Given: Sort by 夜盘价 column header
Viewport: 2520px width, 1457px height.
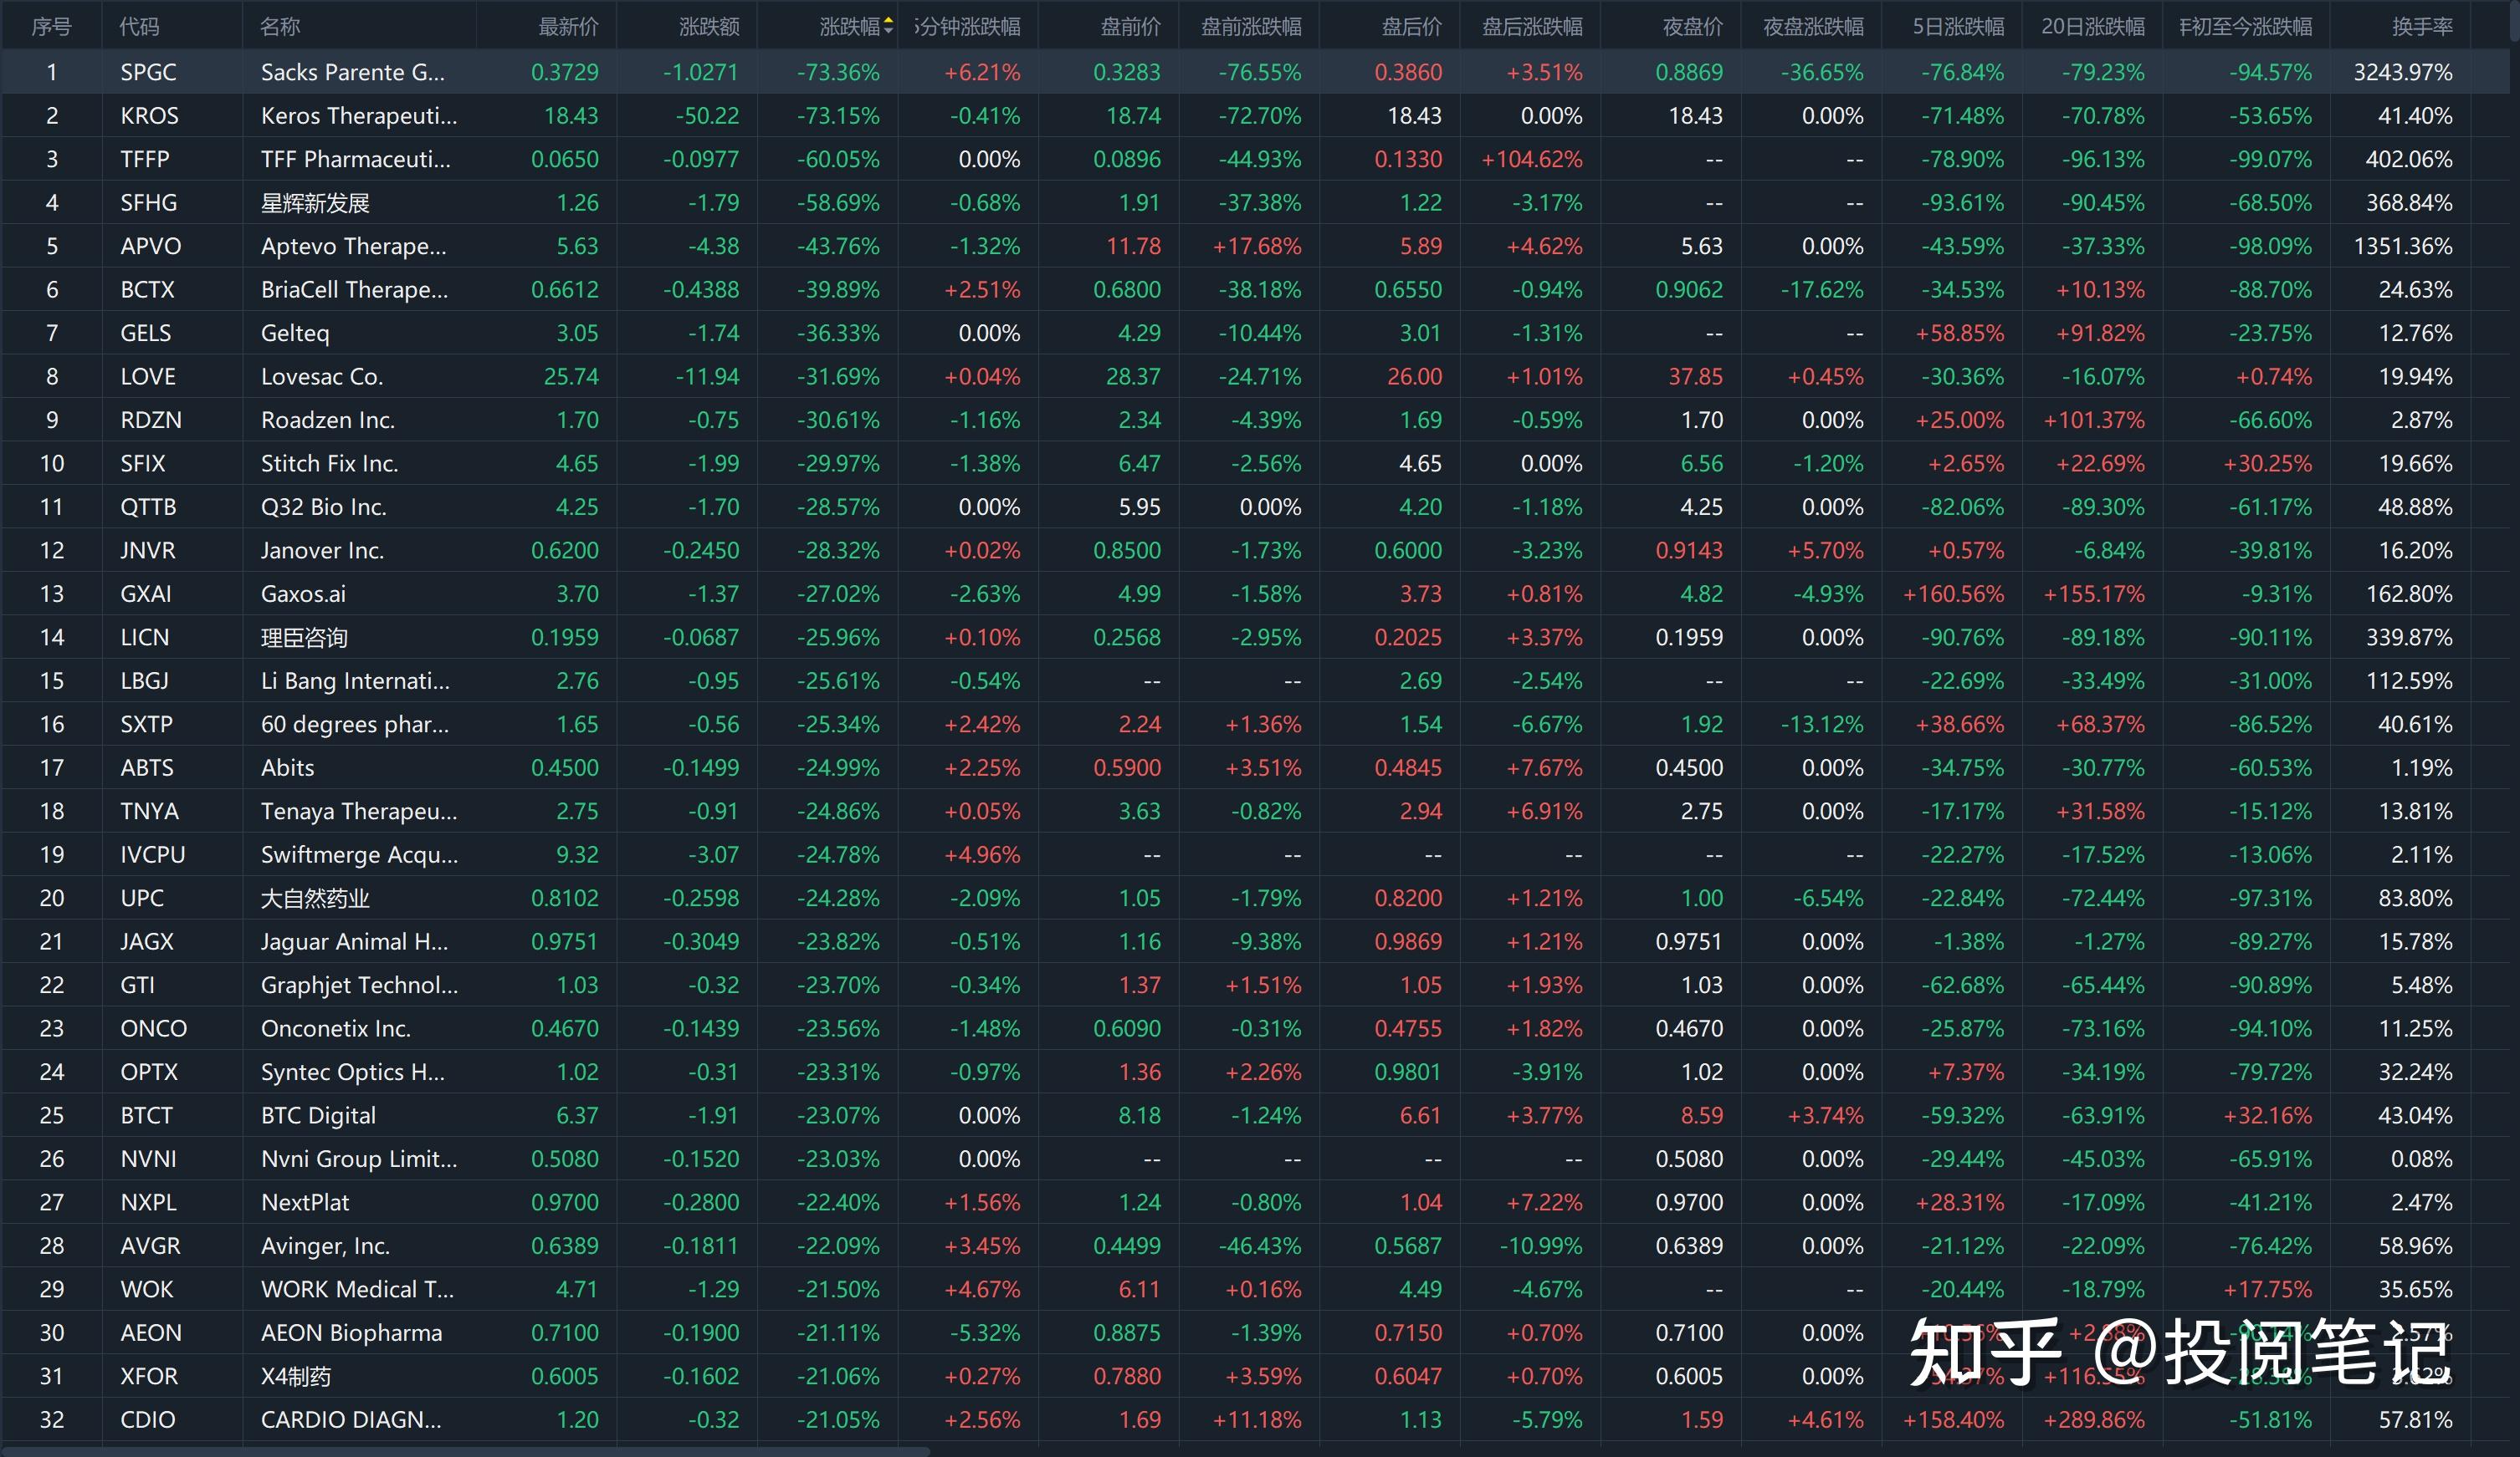Looking at the screenshot, I should coord(1693,27).
